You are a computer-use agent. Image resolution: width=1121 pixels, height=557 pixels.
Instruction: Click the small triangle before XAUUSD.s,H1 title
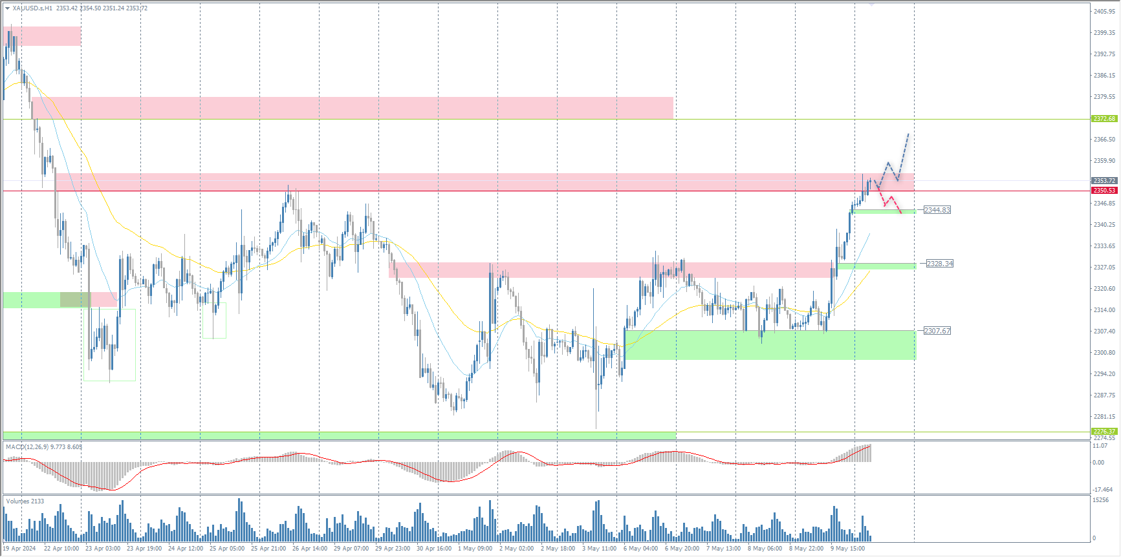click(x=8, y=8)
